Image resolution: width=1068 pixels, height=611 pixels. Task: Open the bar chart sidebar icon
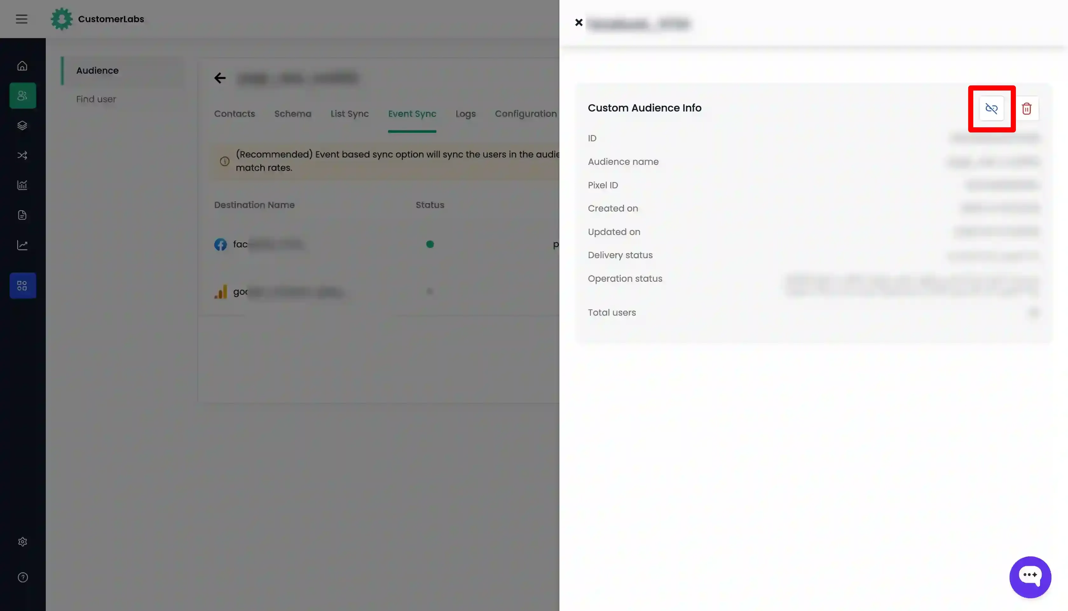click(x=22, y=185)
